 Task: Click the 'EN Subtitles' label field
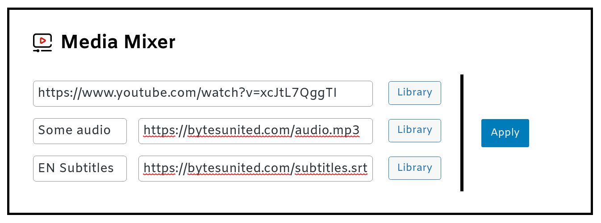(79, 168)
